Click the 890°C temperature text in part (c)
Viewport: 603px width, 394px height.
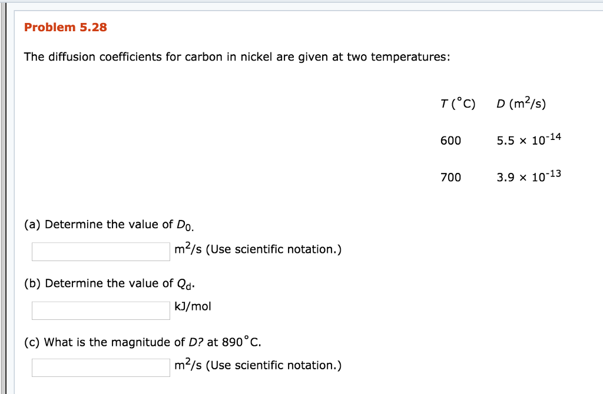[x=241, y=341]
